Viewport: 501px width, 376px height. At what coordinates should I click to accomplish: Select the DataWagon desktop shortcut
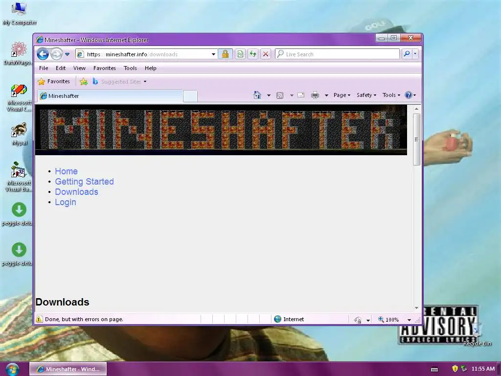(18, 53)
